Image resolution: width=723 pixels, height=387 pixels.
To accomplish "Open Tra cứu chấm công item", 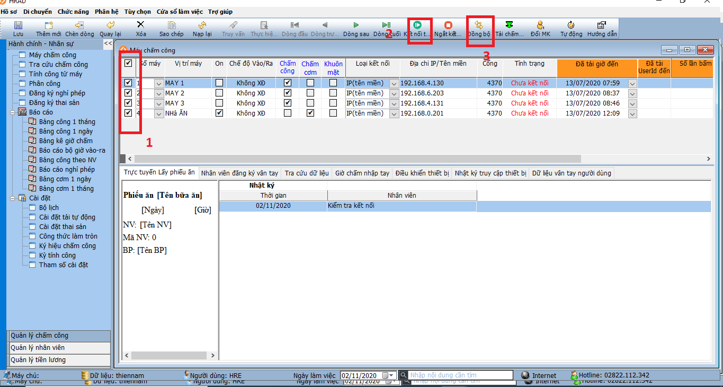I will coord(58,65).
